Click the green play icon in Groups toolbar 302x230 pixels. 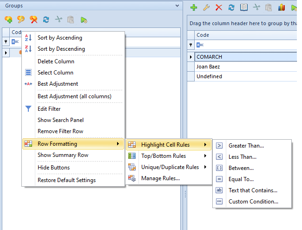click(x=84, y=20)
